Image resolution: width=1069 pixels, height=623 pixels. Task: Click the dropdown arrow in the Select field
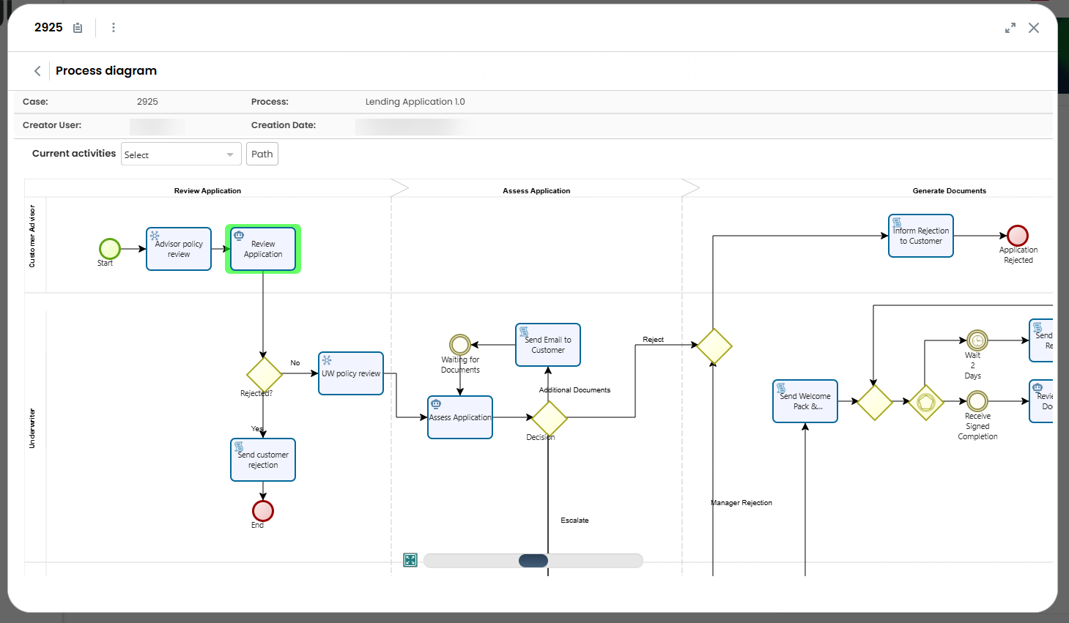click(229, 154)
